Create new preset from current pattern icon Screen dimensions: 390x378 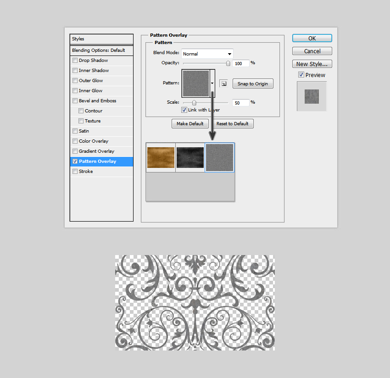click(223, 83)
